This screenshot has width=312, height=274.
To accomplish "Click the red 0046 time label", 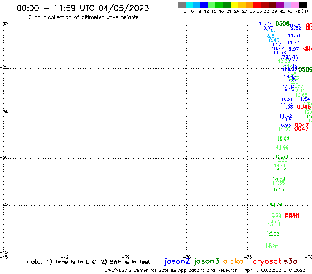I will click(x=304, y=107).
